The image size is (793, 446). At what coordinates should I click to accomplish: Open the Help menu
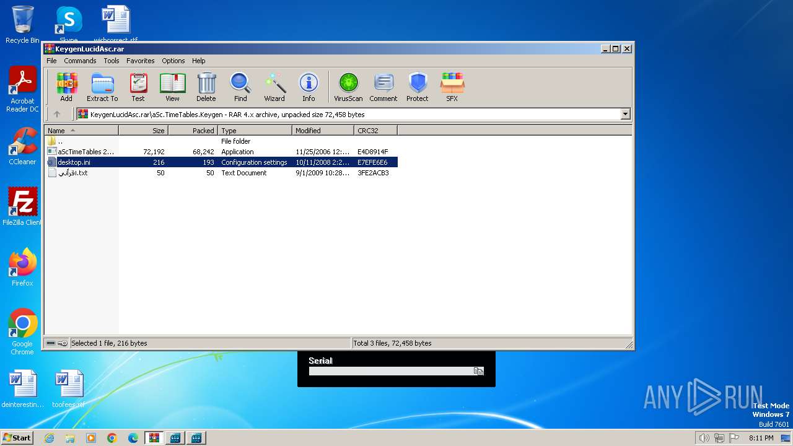[198, 61]
